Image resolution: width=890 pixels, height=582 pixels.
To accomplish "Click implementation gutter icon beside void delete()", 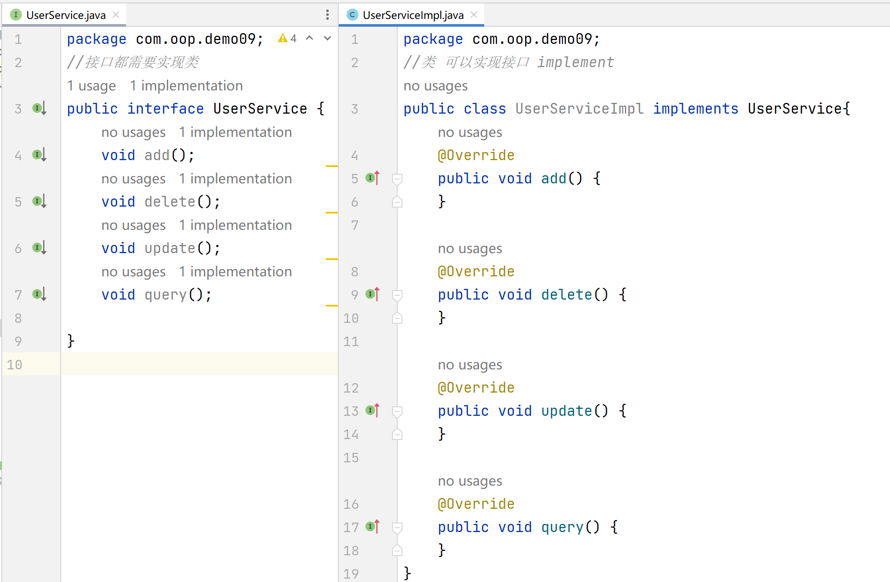I will point(39,201).
